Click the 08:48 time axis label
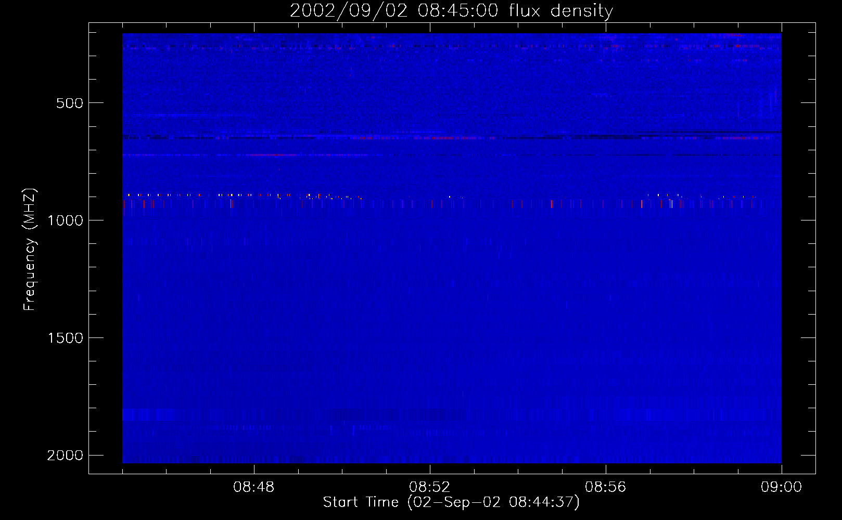The width and height of the screenshot is (842, 520). (254, 487)
